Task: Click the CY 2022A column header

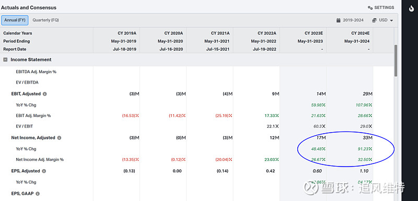Action: coord(267,33)
